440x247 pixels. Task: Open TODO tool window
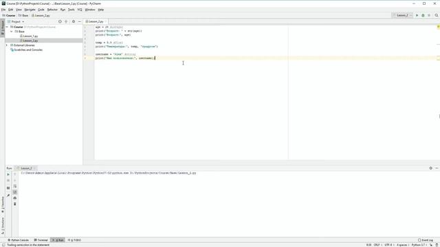coord(74,240)
